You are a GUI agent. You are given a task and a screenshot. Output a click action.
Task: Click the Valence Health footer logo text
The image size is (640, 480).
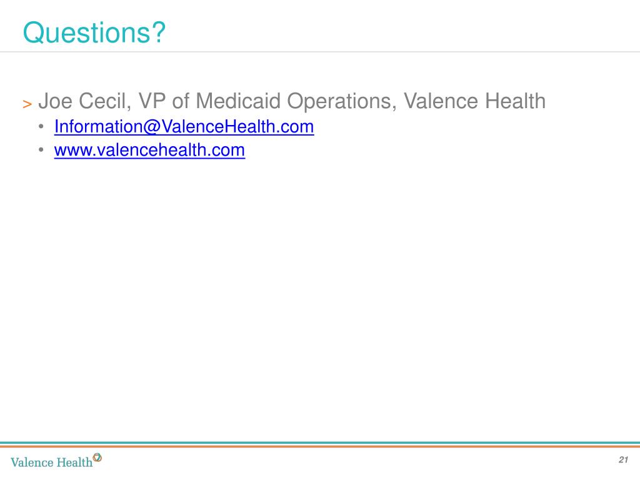click(52, 462)
